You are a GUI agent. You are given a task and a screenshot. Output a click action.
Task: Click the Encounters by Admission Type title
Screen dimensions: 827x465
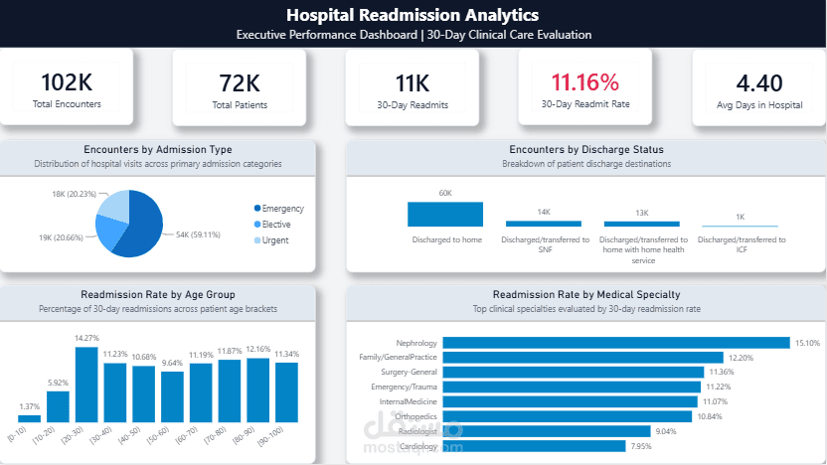(x=158, y=149)
